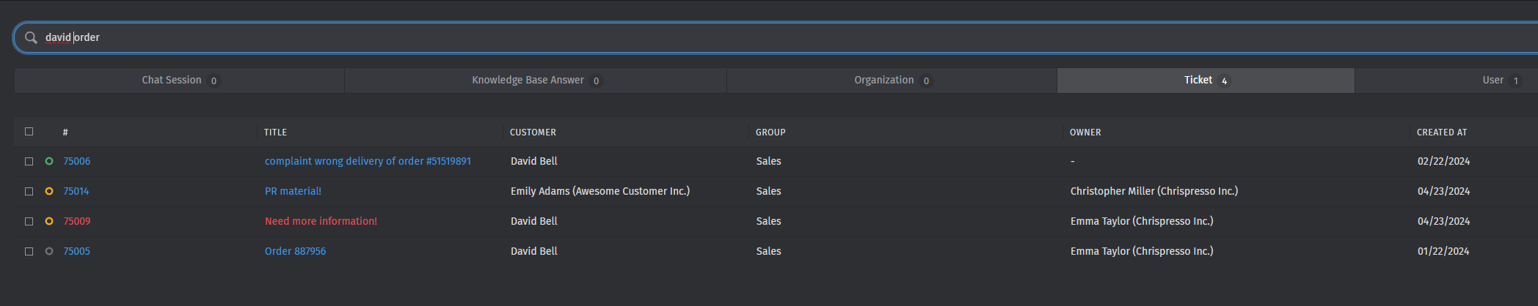
Task: Click gray status icon of ticket 75005
Action: point(49,251)
